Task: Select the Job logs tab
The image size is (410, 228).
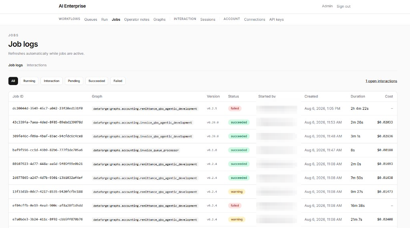Action: tap(16, 65)
